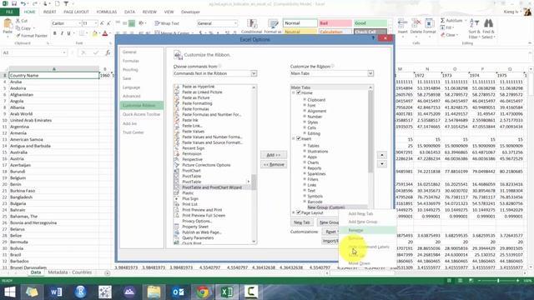Uncheck the Home tab checkbox
The image size is (534, 300).
[x=299, y=92]
